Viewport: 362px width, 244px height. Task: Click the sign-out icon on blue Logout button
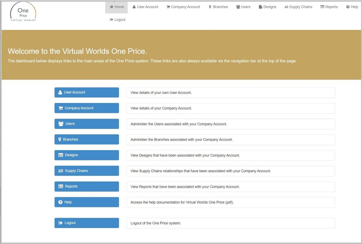[x=60, y=223]
